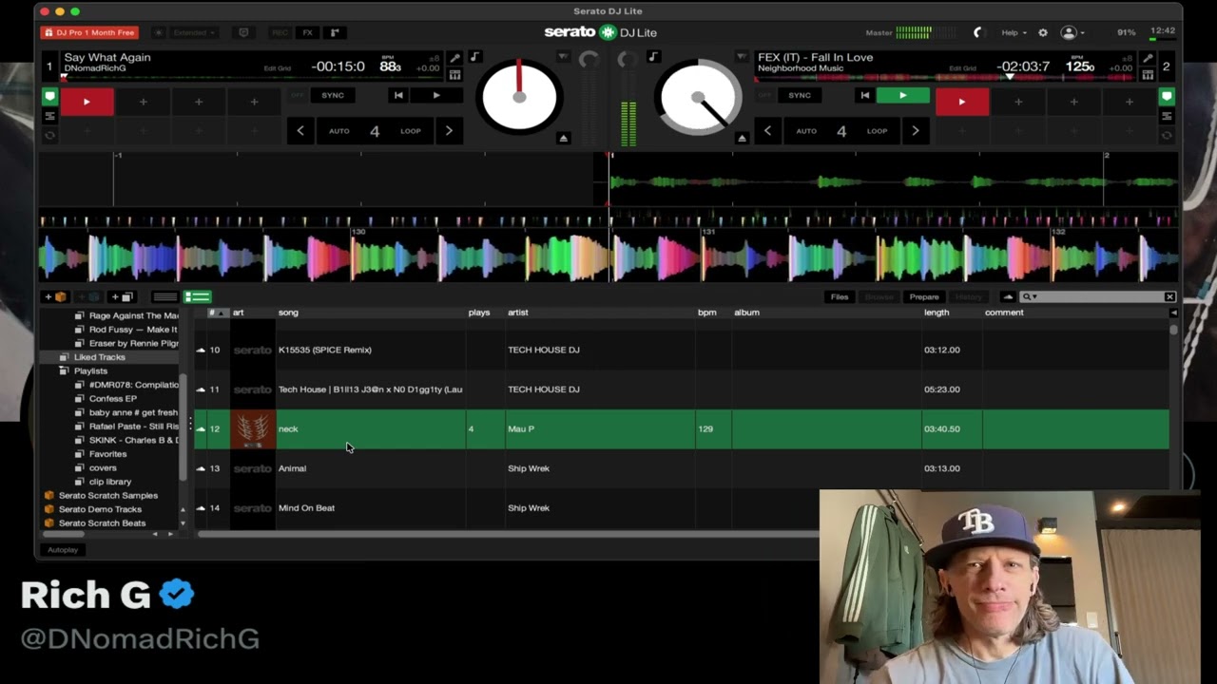Open Favorites playlist
Image resolution: width=1217 pixels, height=684 pixels.
[x=107, y=454]
